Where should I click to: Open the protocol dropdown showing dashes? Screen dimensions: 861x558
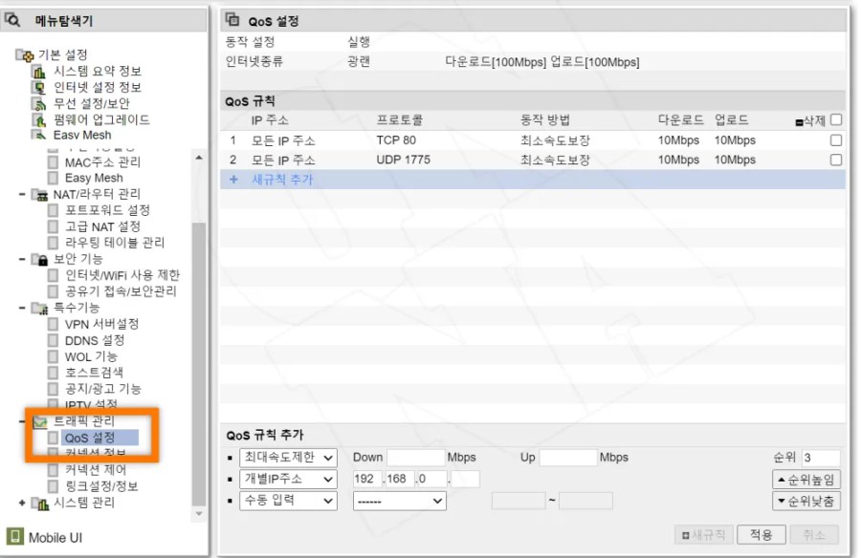[399, 501]
